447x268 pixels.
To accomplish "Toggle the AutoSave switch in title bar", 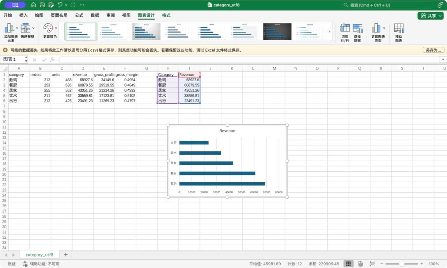I will [x=15, y=5].
